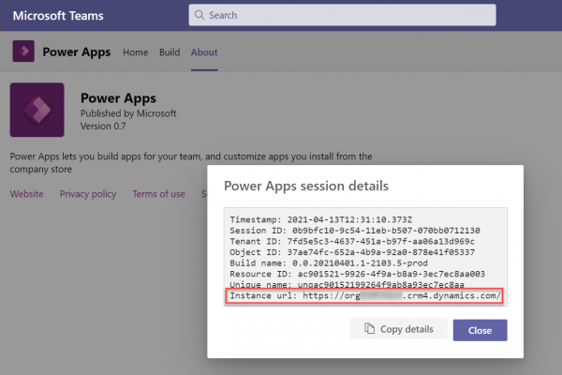The image size is (562, 375).
Task: Click the Power Apps description paragraph
Action: (191, 162)
